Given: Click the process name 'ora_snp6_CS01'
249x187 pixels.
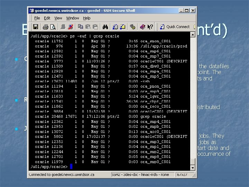Looking at the screenshot, I should coord(156,51).
